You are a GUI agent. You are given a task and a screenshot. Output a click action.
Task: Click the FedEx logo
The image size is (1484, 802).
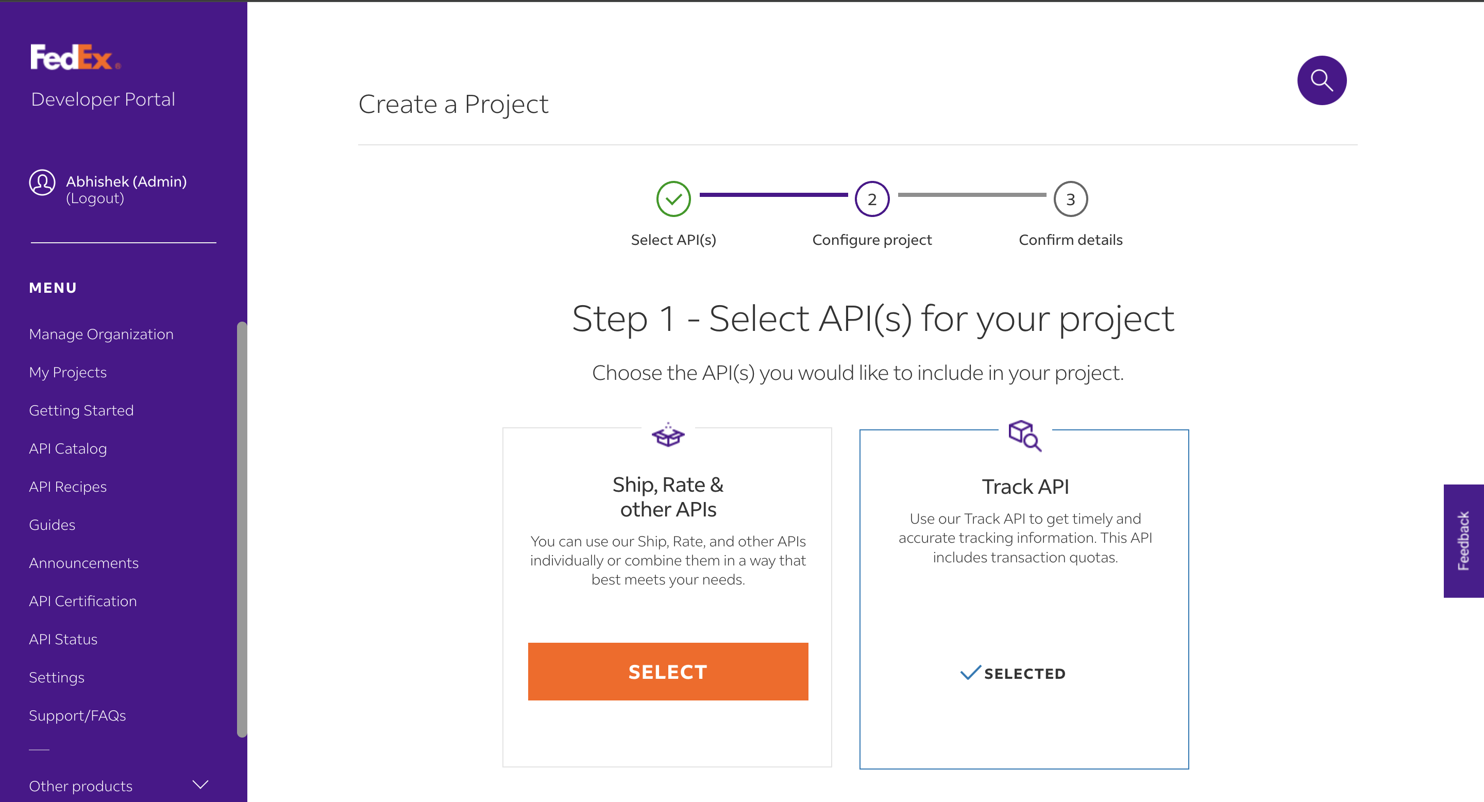point(74,57)
